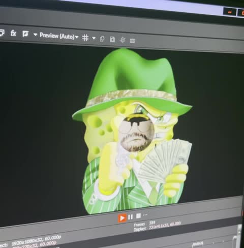Open Video Output FX (fx) button
The image size is (244, 248).
click(x=13, y=33)
